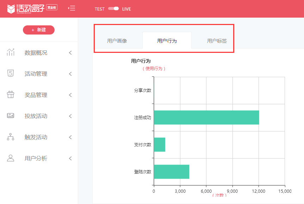Click the 奖品管理 gift icon
The height and width of the screenshot is (204, 304).
click(11, 95)
